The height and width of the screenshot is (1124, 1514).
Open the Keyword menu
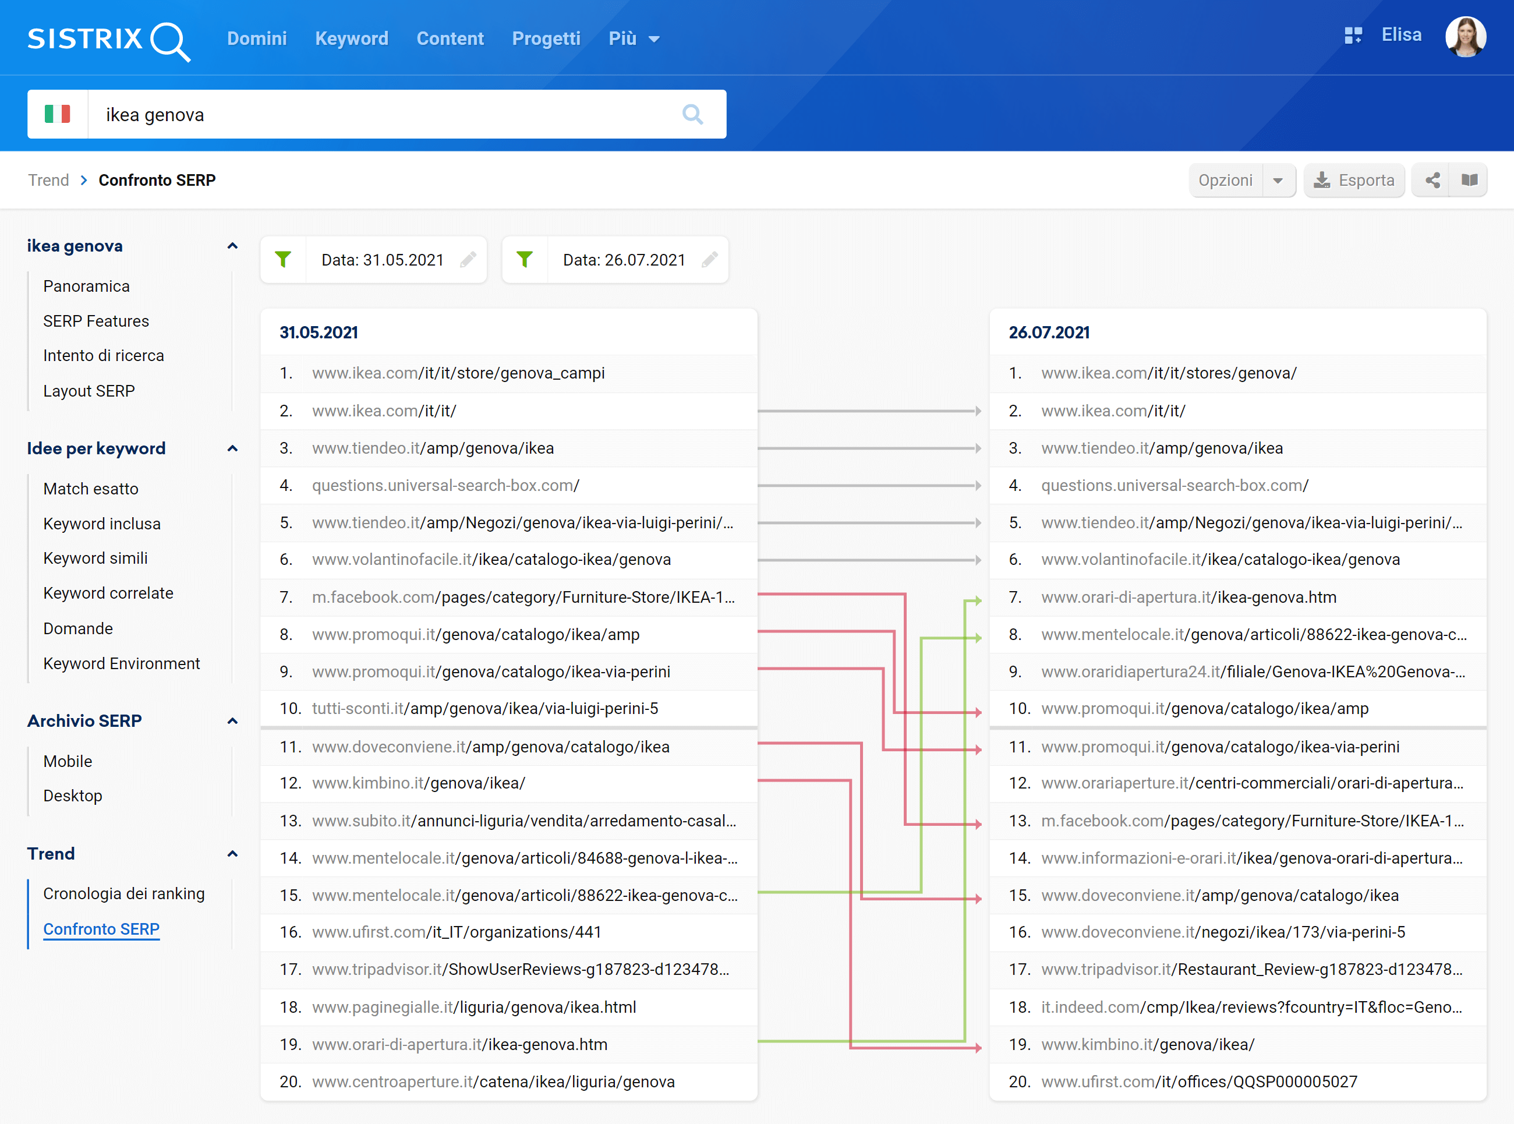pyautogui.click(x=352, y=39)
